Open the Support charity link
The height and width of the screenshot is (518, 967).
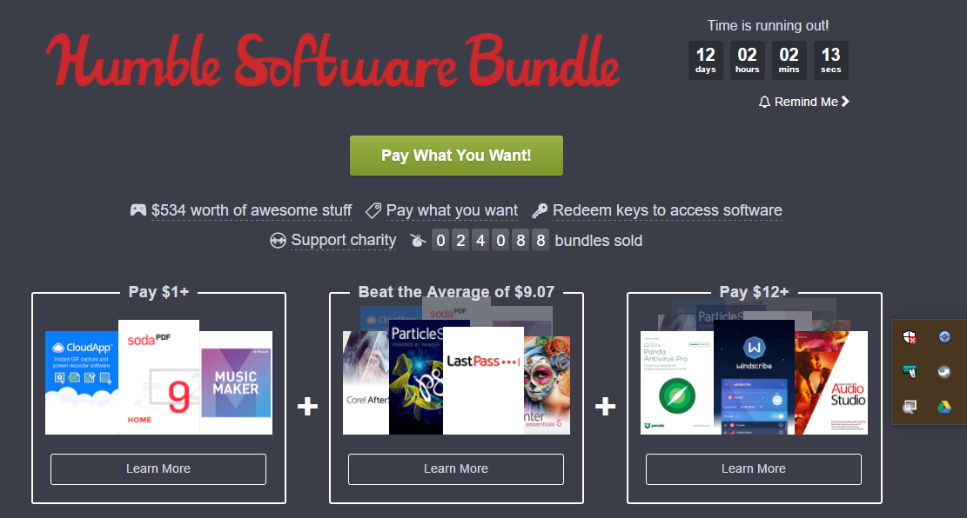point(344,240)
